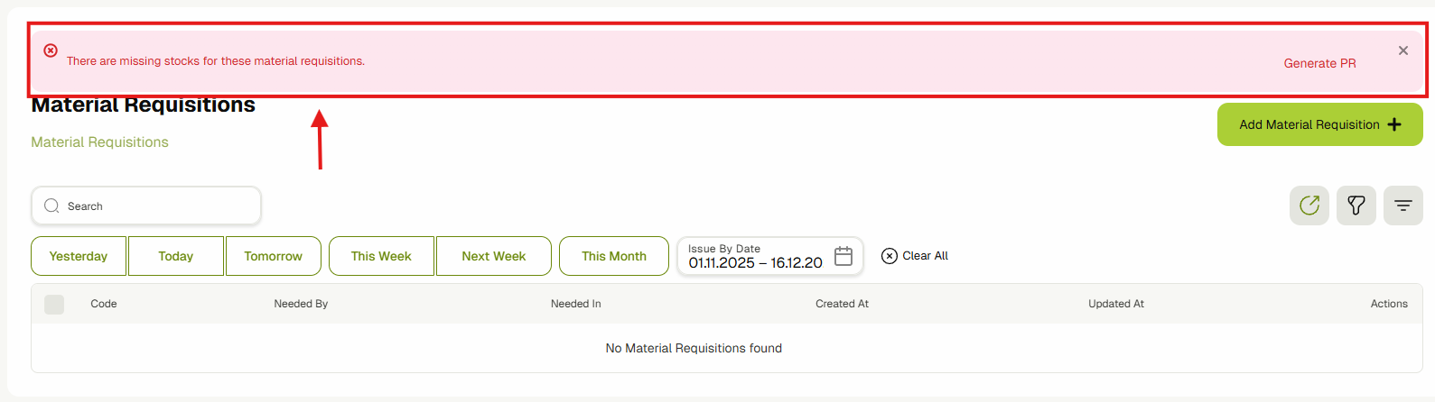Click the Clear All filters option
The width and height of the screenshot is (1435, 402).
(x=915, y=256)
